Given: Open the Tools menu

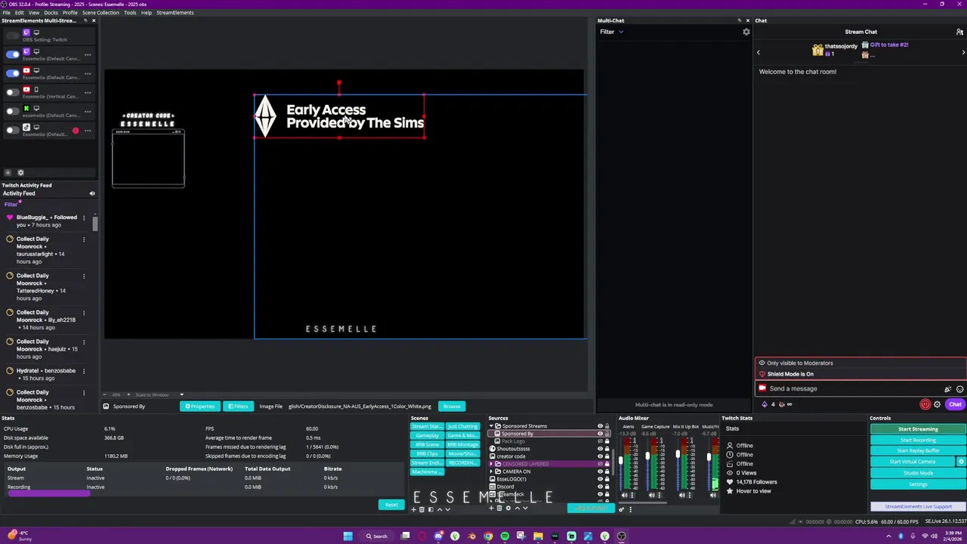Looking at the screenshot, I should 130,13.
